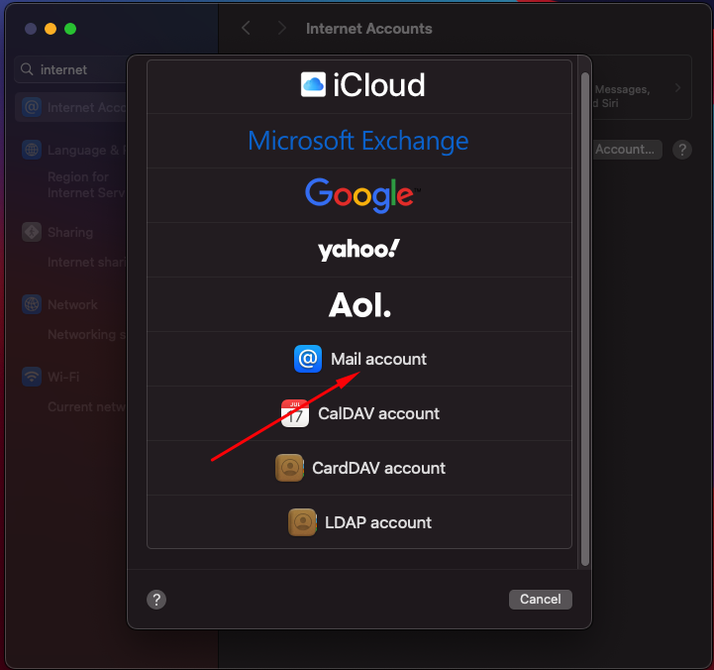The image size is (714, 670).
Task: Click the Language & Region globe icon
Action: pos(32,150)
